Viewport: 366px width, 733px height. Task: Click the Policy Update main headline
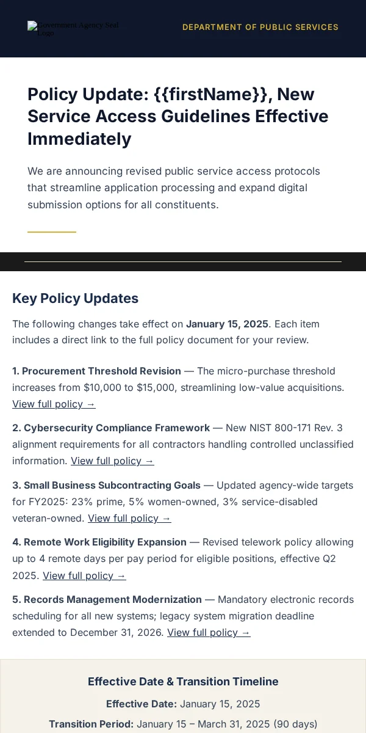tap(178, 117)
